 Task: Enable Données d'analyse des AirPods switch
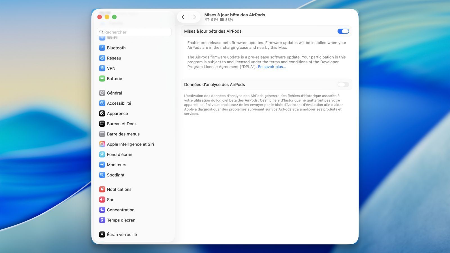pyautogui.click(x=343, y=84)
